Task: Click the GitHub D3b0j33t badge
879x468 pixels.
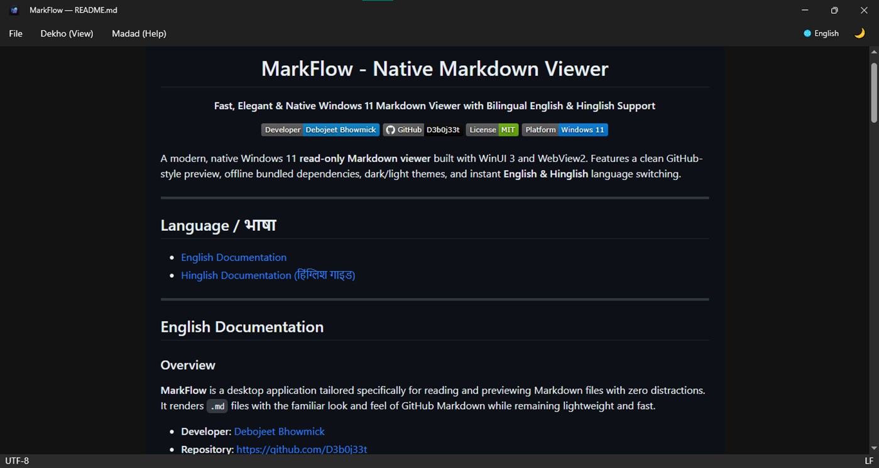Action: click(x=423, y=130)
